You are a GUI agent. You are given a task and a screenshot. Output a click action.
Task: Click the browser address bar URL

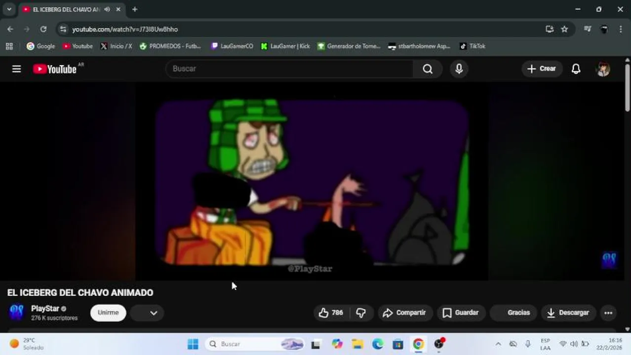(125, 30)
